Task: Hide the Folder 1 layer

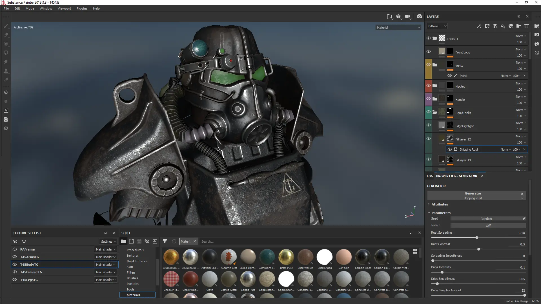Action: (x=429, y=38)
